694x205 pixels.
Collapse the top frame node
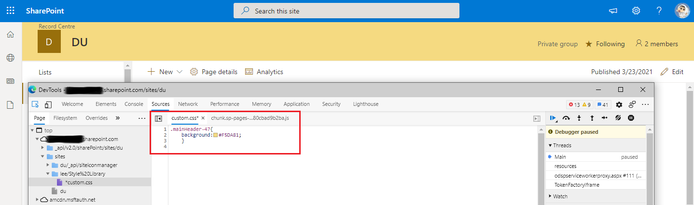pyautogui.click(x=32, y=130)
